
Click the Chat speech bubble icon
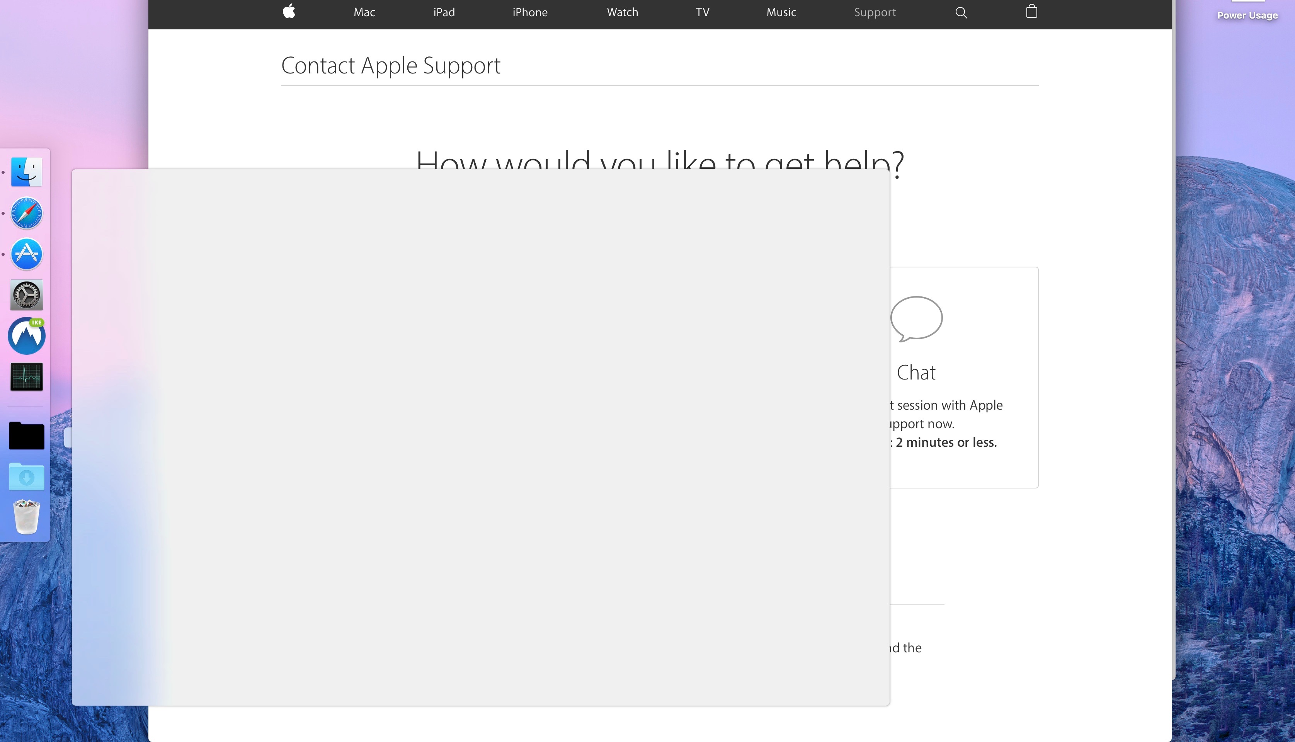click(x=916, y=318)
